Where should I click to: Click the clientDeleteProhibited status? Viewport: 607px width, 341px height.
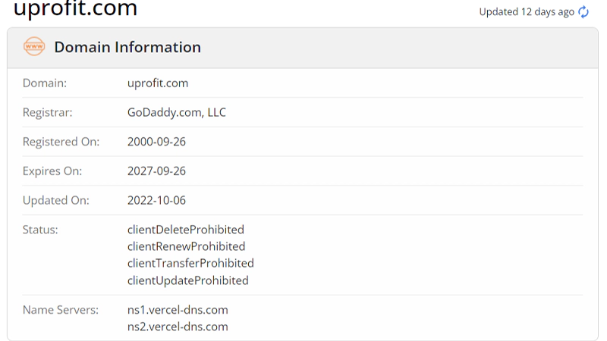pyautogui.click(x=186, y=229)
